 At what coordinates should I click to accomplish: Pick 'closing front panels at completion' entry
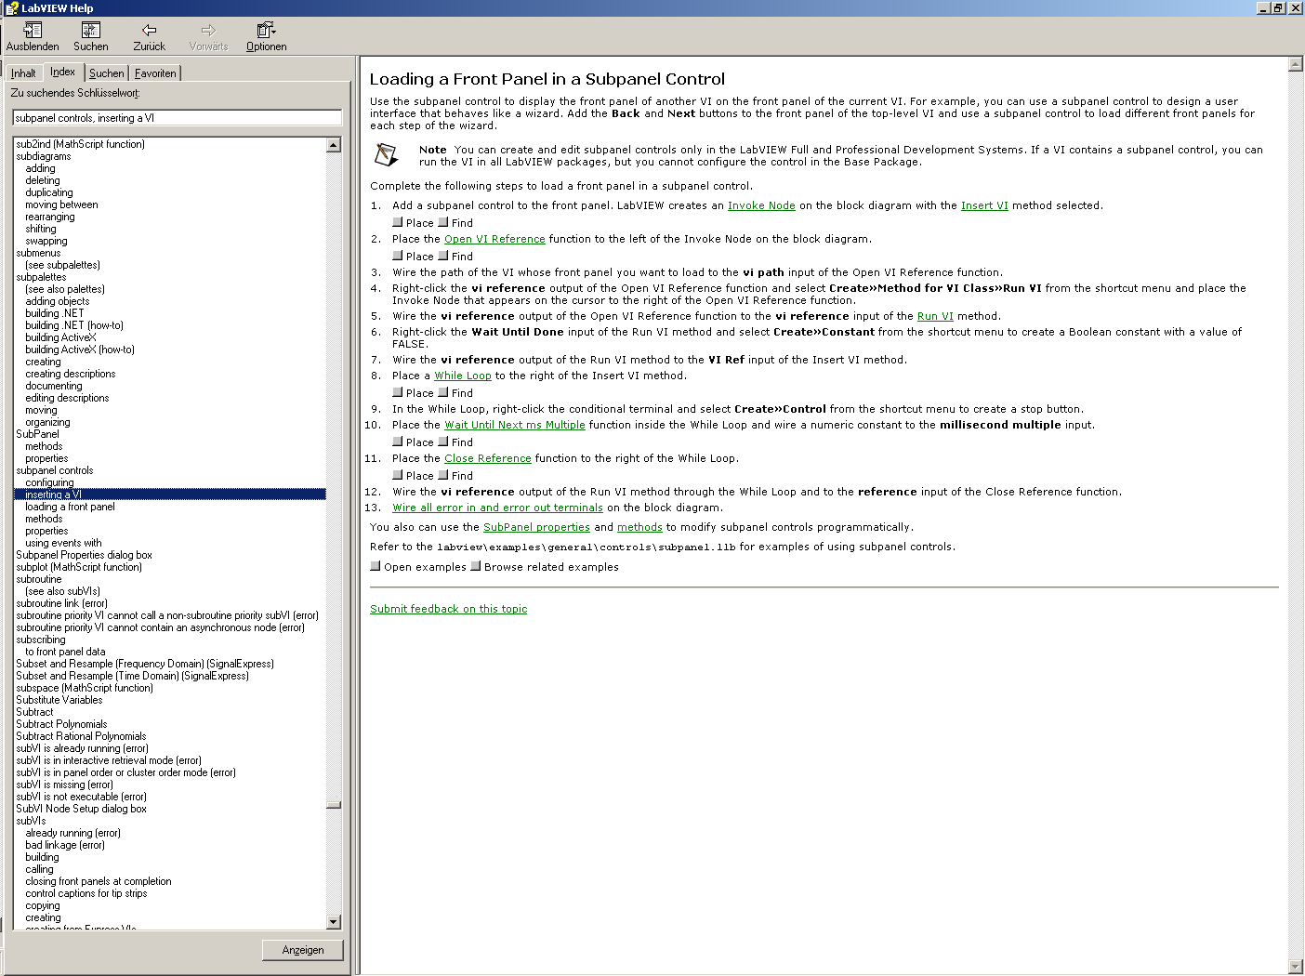(99, 881)
